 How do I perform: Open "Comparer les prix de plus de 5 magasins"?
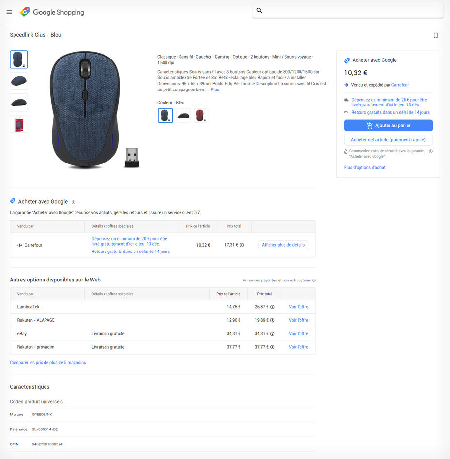[x=48, y=362]
